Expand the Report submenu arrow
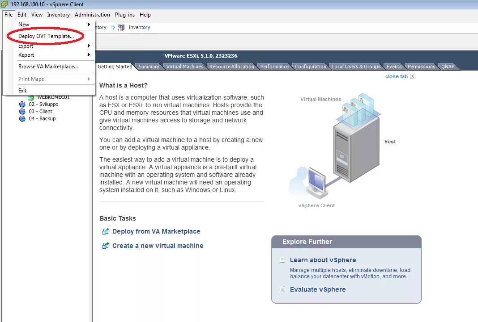The height and width of the screenshot is (322, 478). [x=89, y=55]
